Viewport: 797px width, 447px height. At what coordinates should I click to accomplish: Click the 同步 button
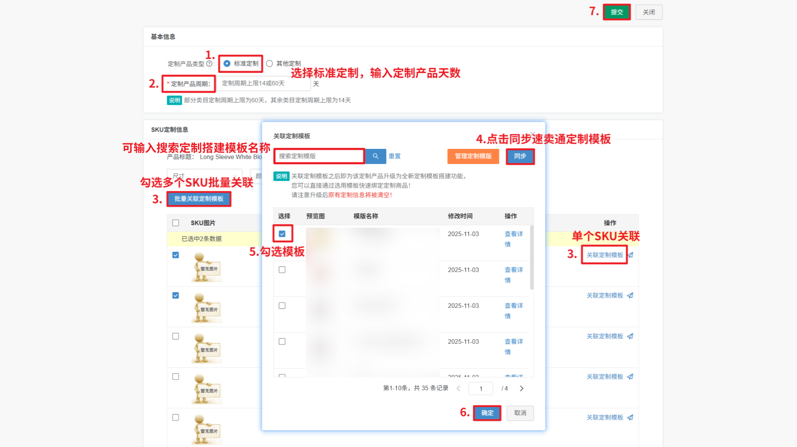pyautogui.click(x=520, y=156)
